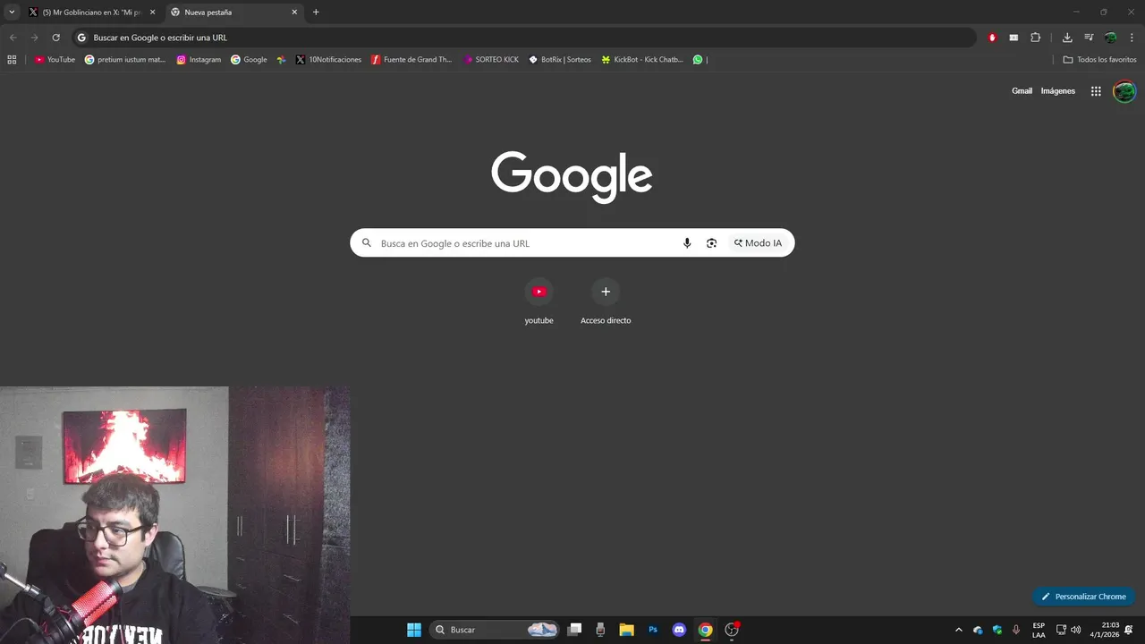Show hidden system tray icons
1145x644 pixels.
[959, 630]
